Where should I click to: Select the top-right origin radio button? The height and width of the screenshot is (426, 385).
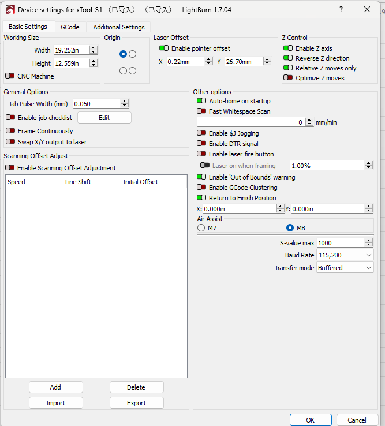pos(133,54)
